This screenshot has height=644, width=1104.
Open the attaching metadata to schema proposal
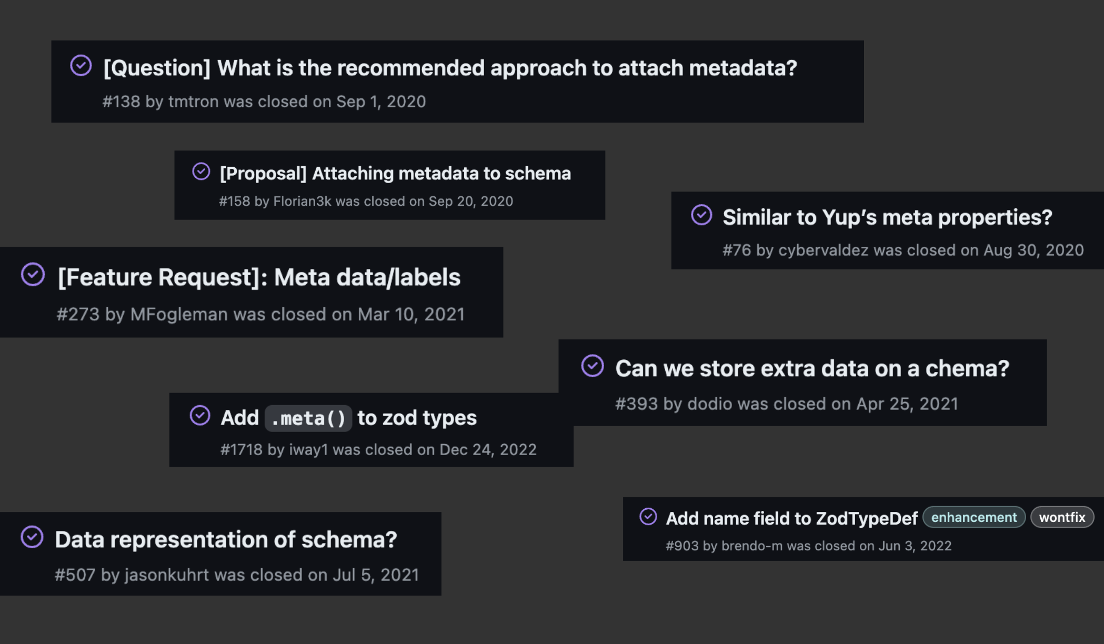(395, 173)
